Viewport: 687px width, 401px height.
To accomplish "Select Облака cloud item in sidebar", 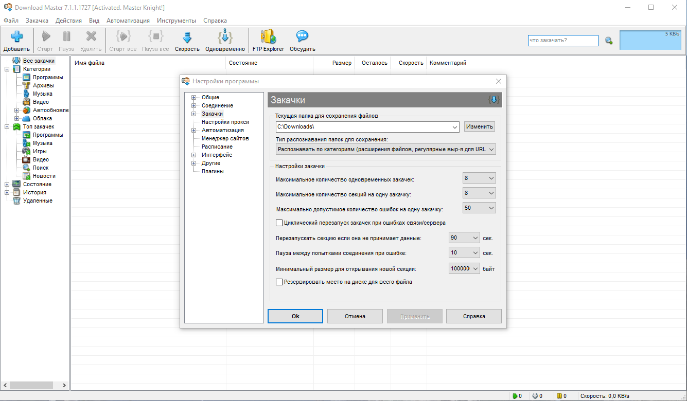I will (x=42, y=118).
